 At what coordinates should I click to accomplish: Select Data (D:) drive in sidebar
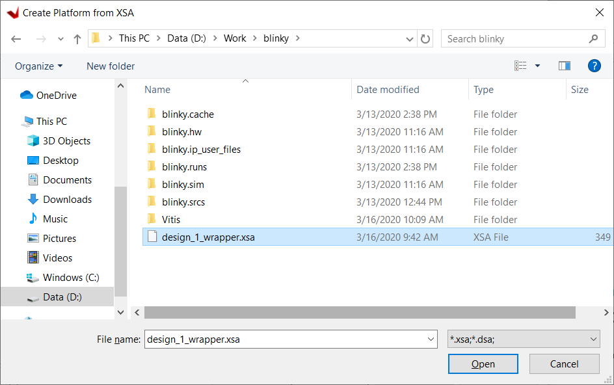57,297
